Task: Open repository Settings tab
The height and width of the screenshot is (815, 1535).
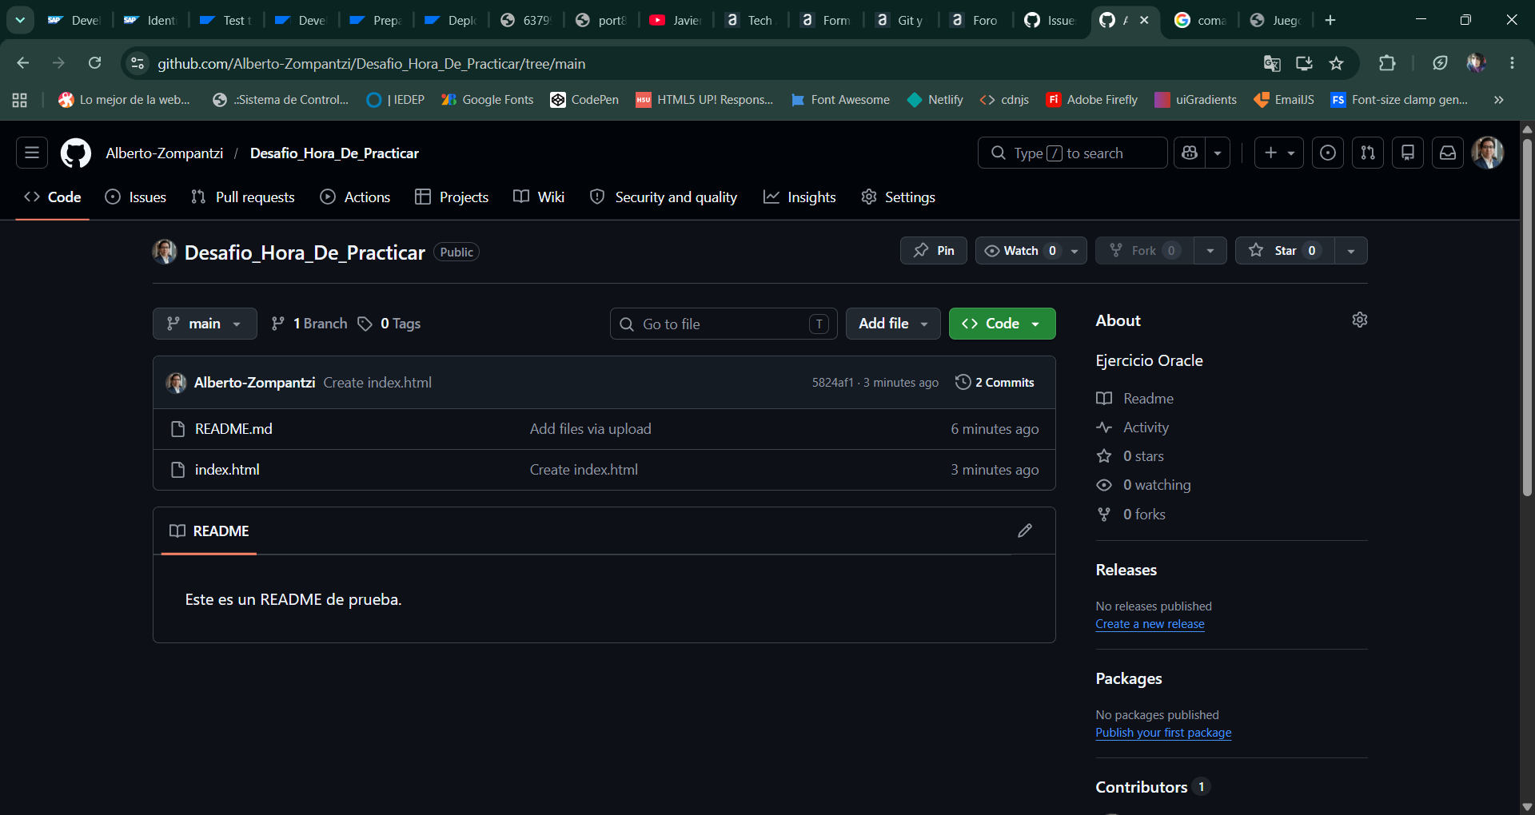Action: [898, 197]
